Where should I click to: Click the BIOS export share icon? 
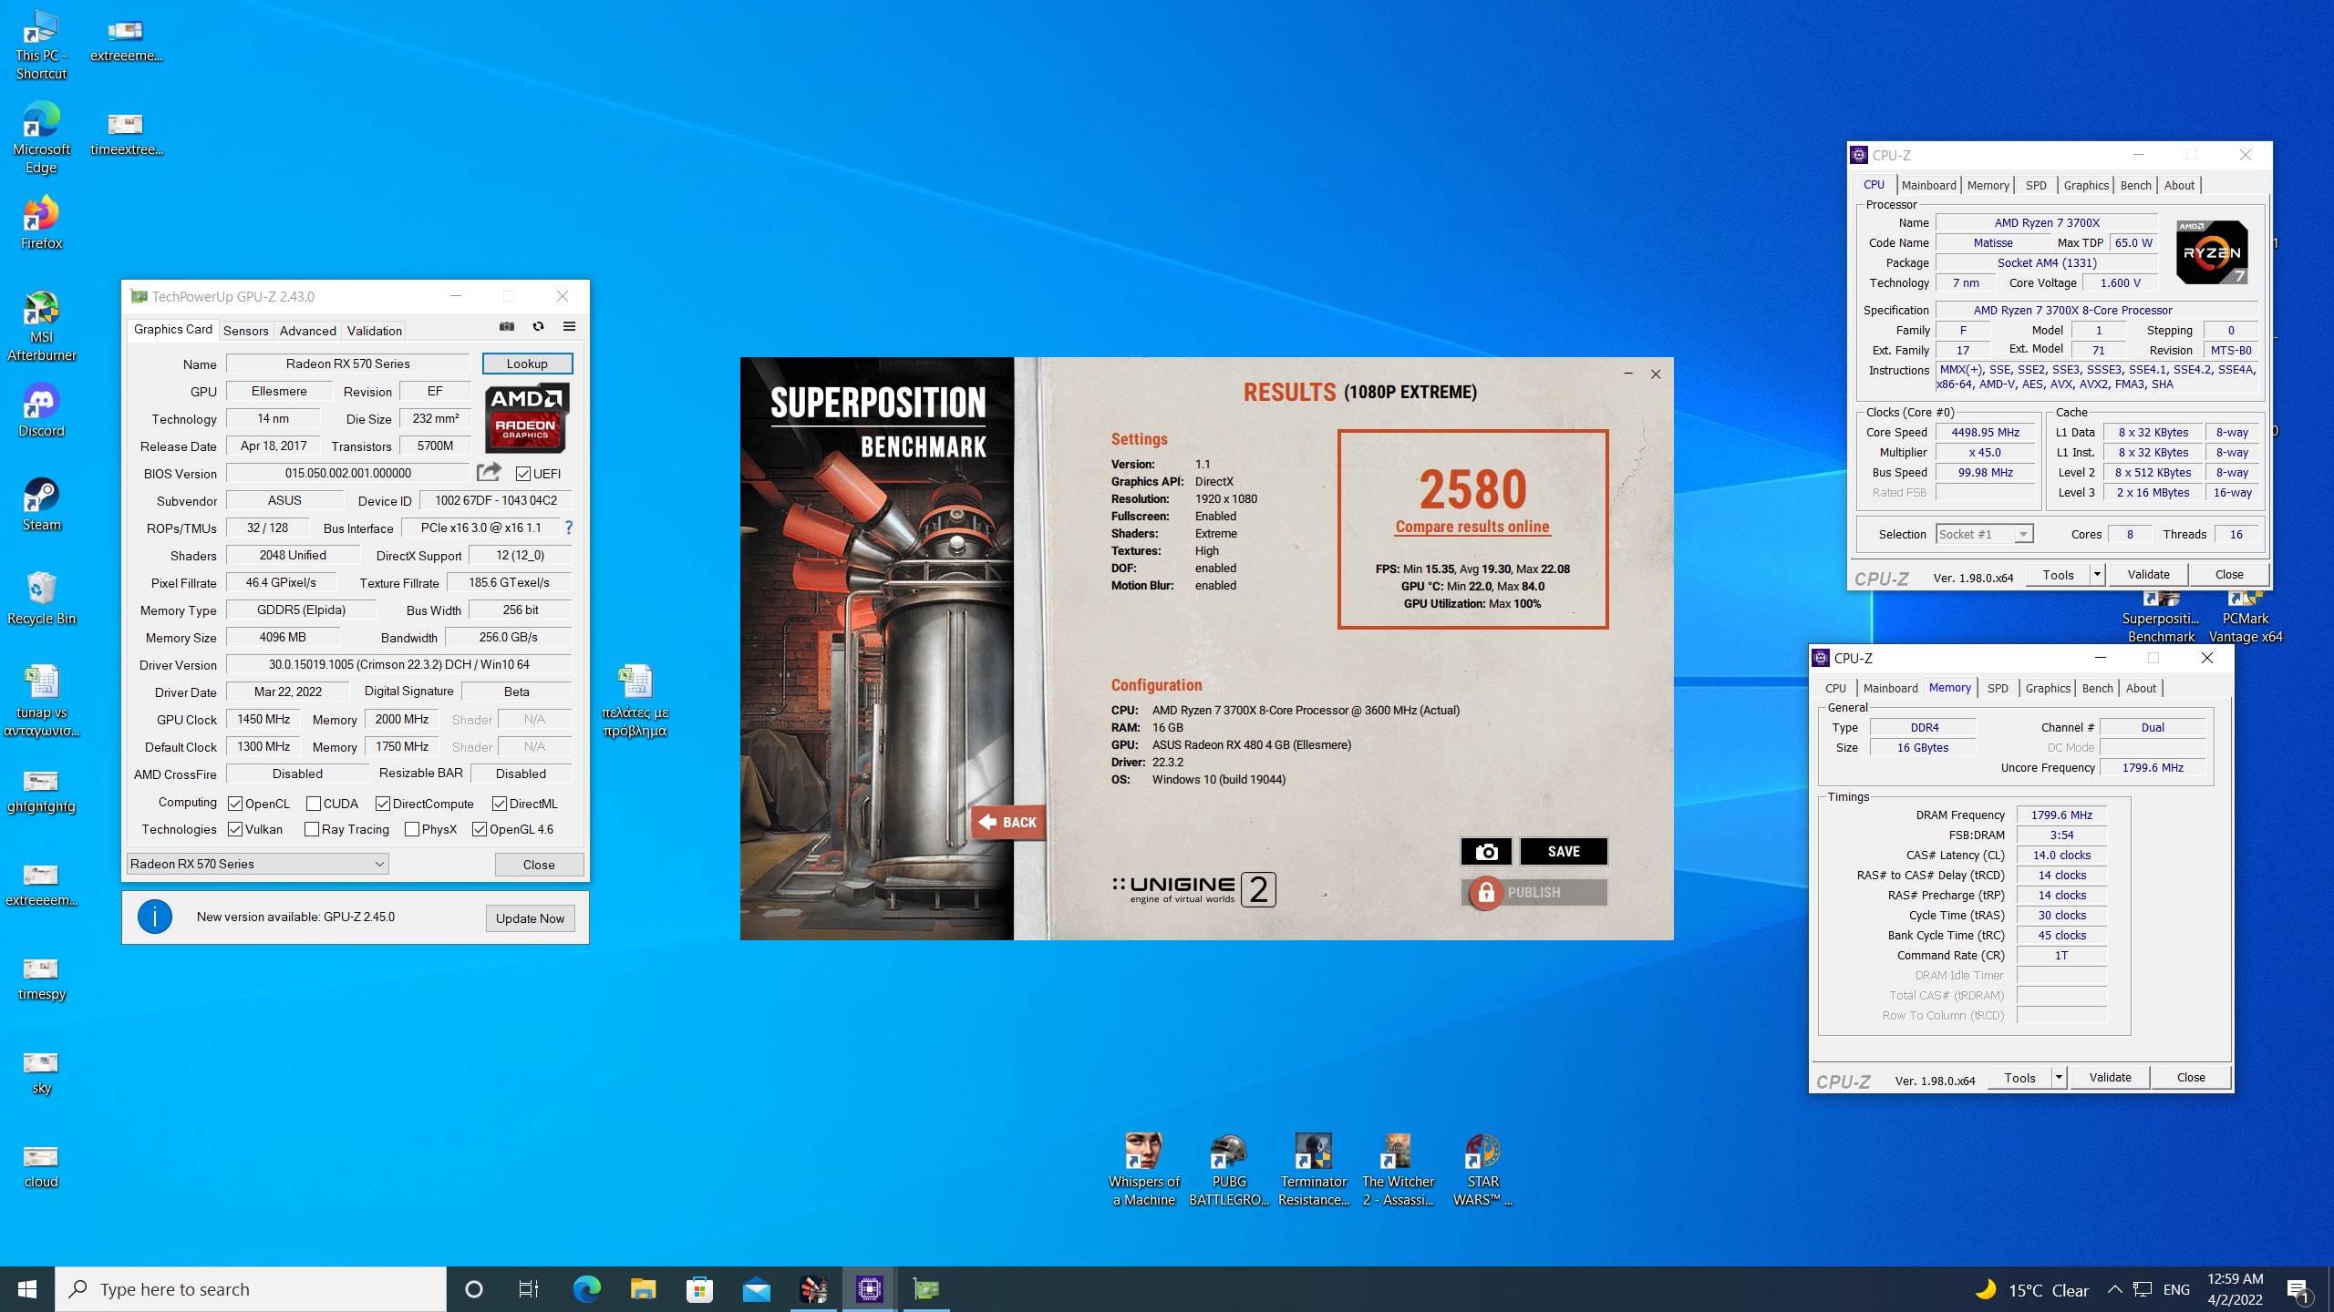pyautogui.click(x=489, y=472)
